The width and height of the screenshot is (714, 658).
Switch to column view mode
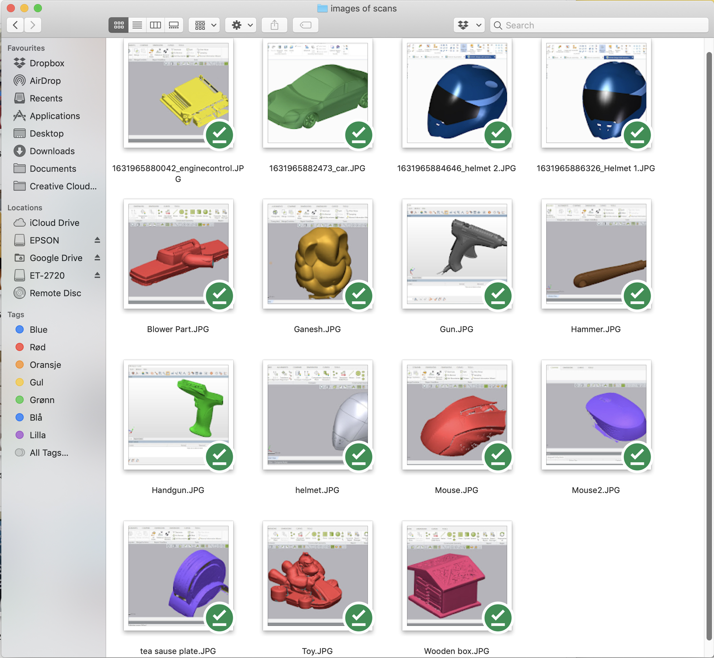coord(155,25)
